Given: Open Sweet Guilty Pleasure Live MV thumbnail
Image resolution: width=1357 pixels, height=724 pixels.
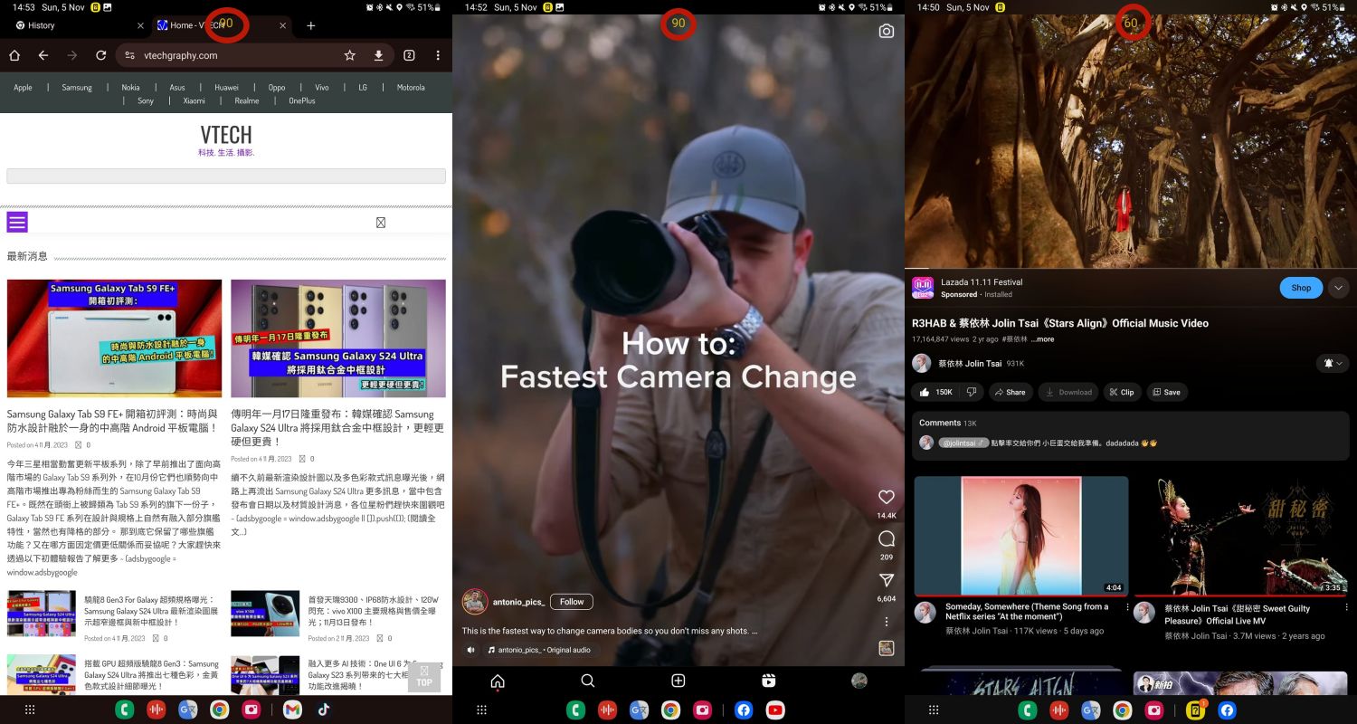Looking at the screenshot, I should (x=1241, y=536).
